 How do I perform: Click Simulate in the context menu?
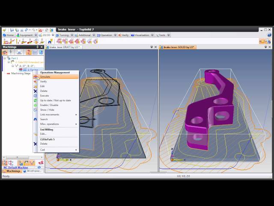click(45, 77)
